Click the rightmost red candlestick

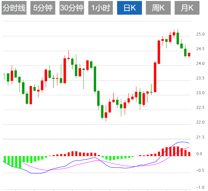pos(189,55)
